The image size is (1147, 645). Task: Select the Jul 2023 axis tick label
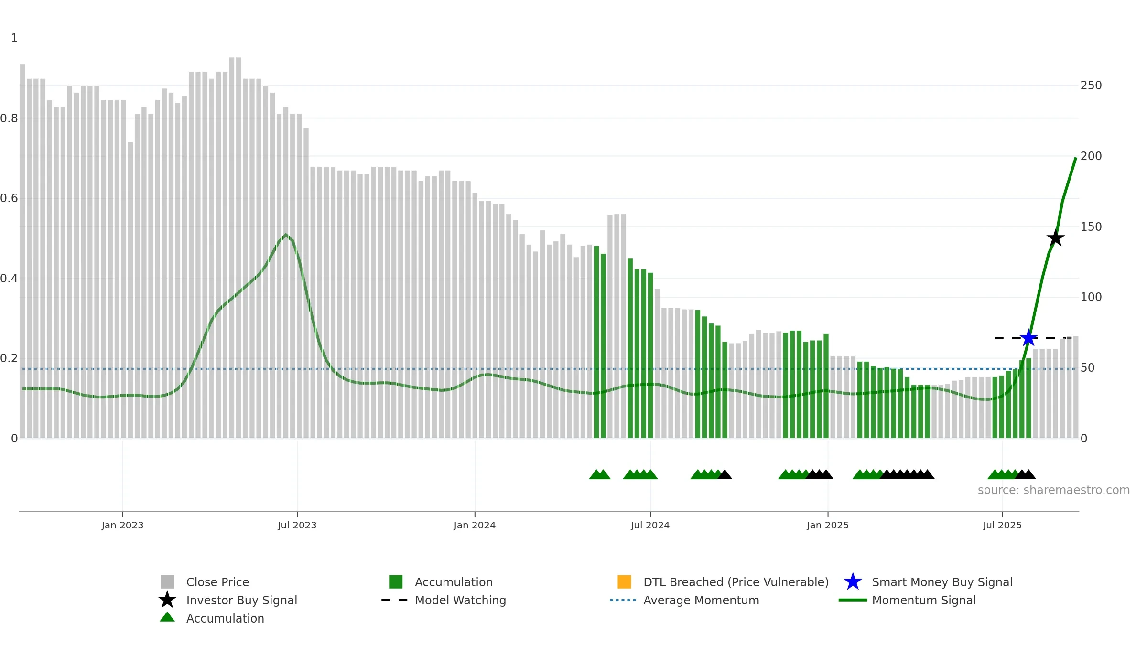[x=297, y=526]
